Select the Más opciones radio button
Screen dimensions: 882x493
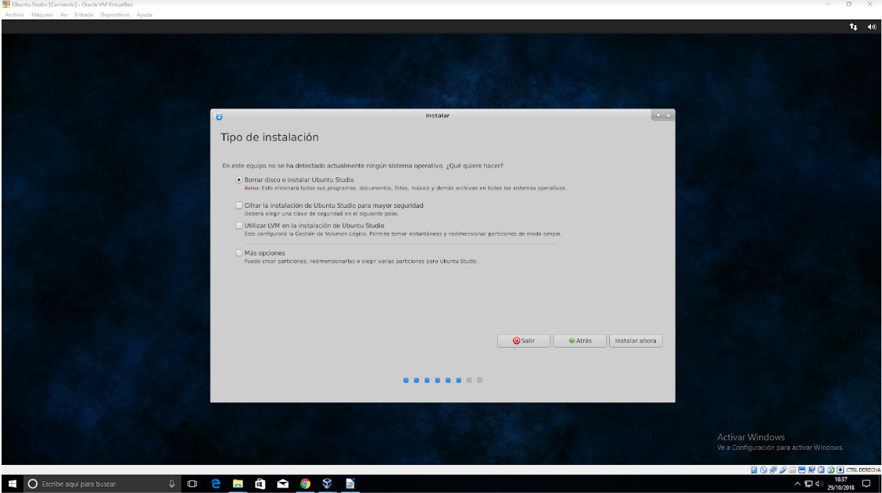tap(239, 253)
